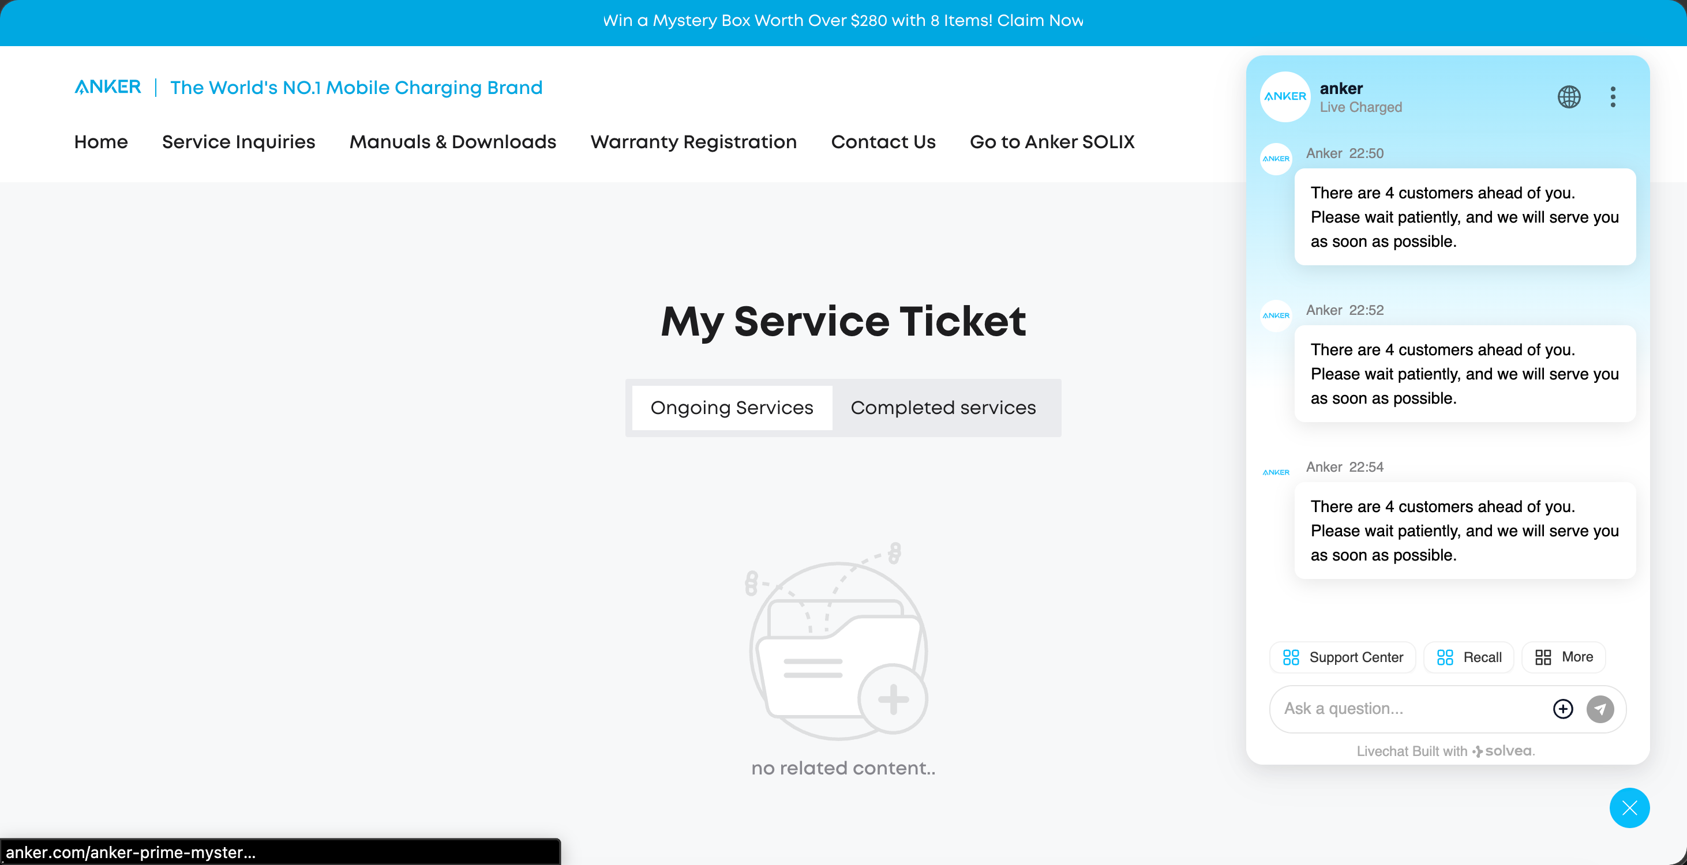Expand the More quick actions
Screen dimensions: 1687x865
tap(1564, 657)
